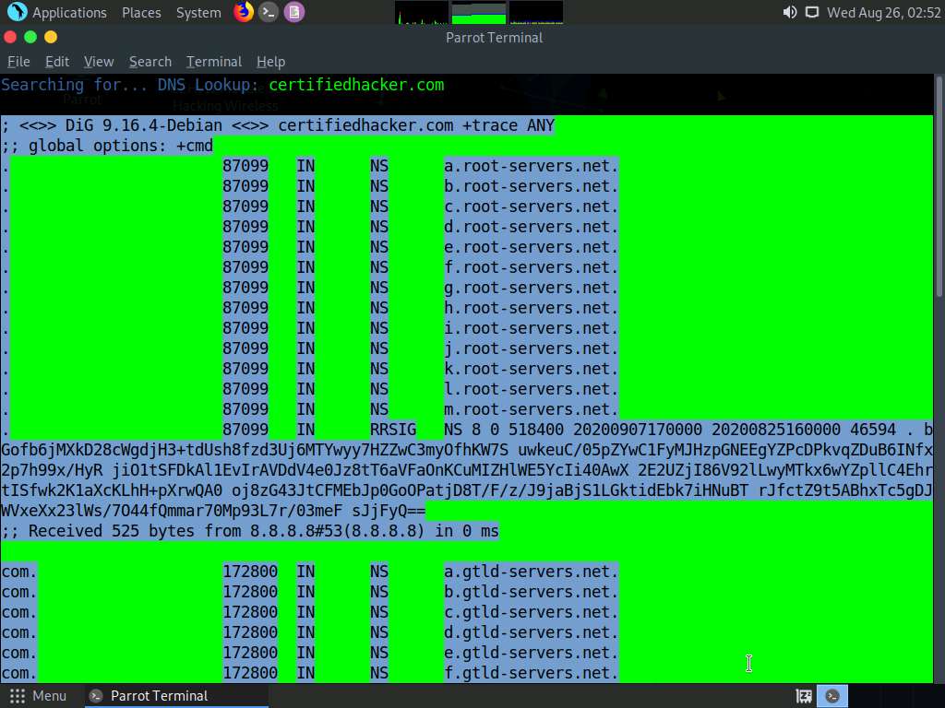Open the Applications menu
Image resolution: width=945 pixels, height=708 pixels.
click(x=69, y=13)
